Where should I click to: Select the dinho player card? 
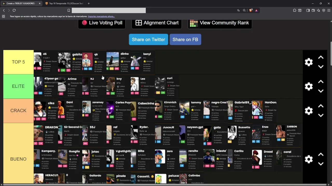coord(119,62)
